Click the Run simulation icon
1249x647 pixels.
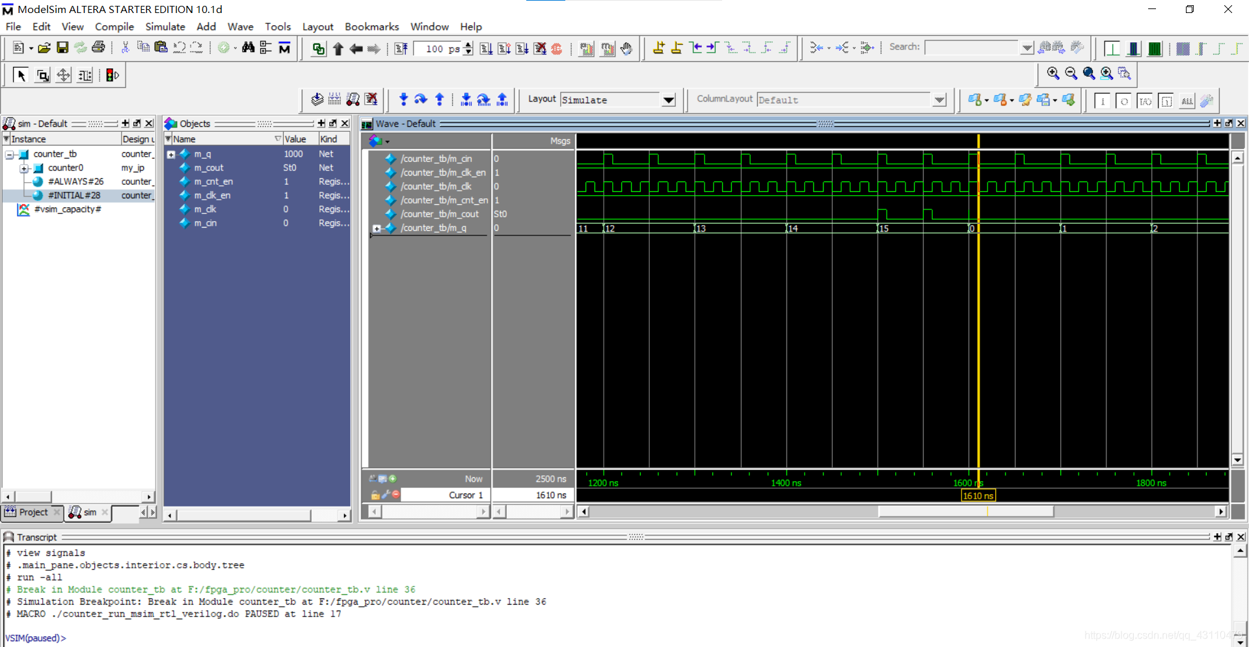486,49
